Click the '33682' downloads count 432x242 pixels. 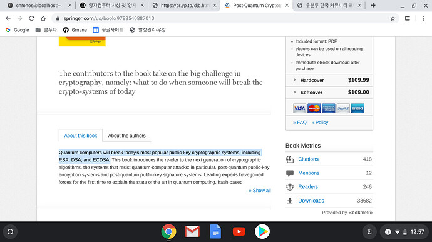364,201
